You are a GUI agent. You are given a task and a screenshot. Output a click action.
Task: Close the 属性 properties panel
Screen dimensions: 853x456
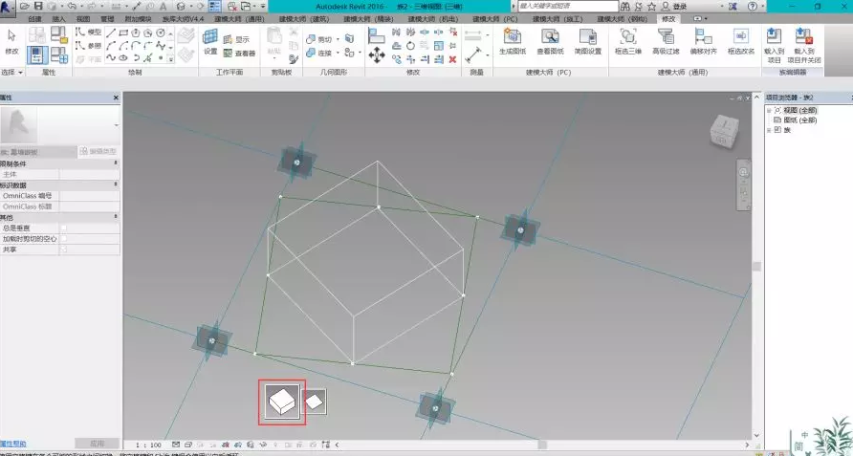coord(116,98)
